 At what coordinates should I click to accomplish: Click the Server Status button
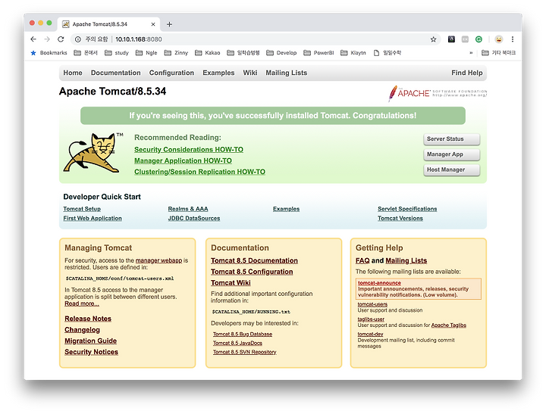pyautogui.click(x=452, y=139)
